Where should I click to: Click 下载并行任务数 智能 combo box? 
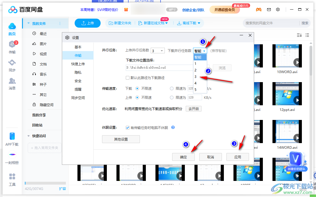point(200,51)
